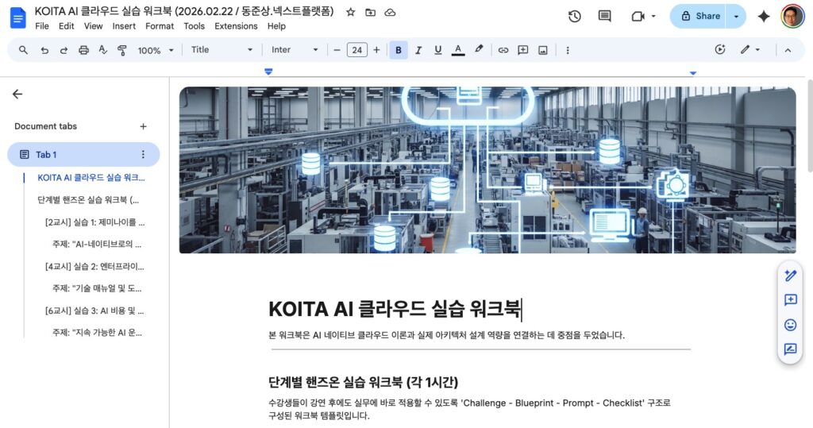Open version history clock icon
This screenshot has height=428, width=813.
[x=575, y=16]
